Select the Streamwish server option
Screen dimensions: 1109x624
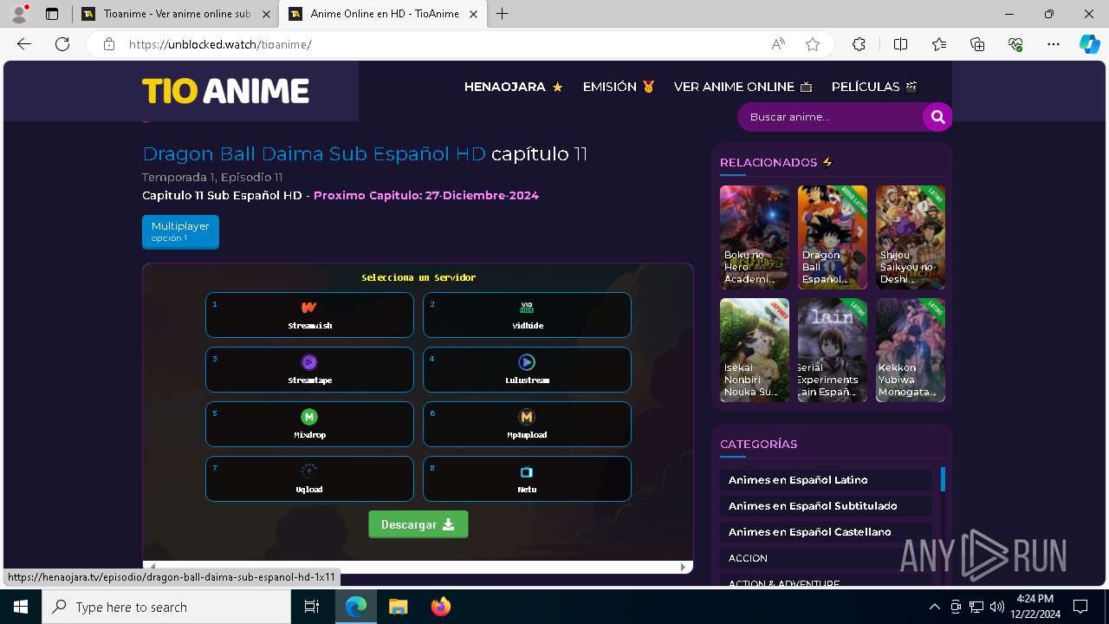[x=309, y=315]
